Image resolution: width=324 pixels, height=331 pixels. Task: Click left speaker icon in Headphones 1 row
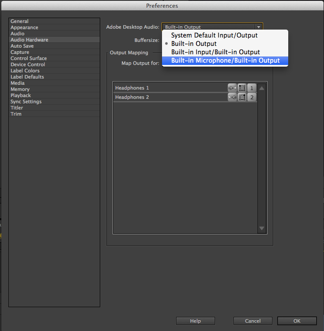tap(232, 88)
